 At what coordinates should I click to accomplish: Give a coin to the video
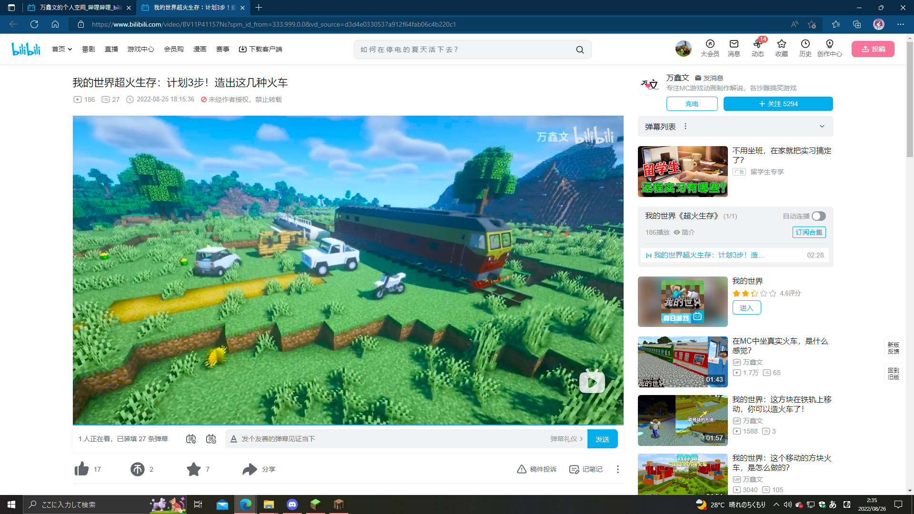coord(138,469)
